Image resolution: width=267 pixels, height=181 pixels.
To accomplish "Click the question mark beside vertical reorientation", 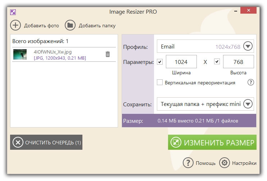I will click(x=251, y=83).
